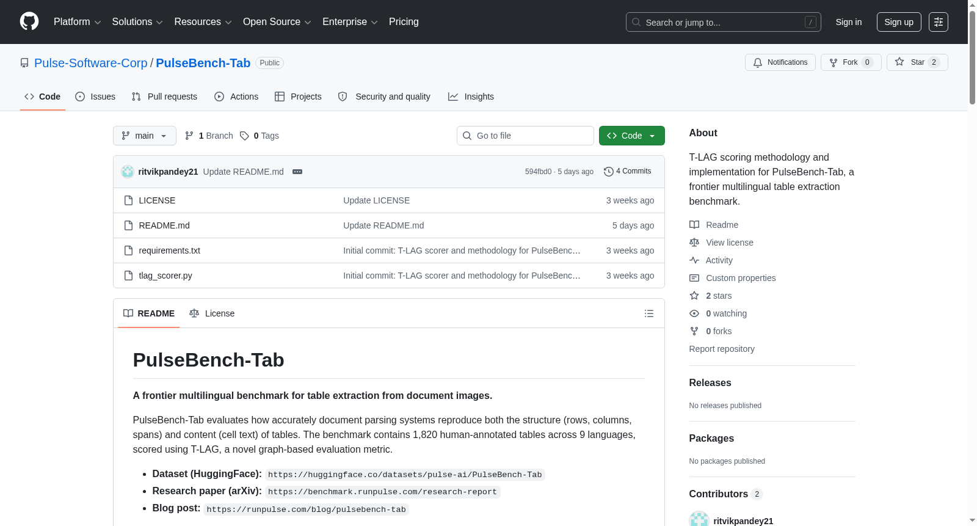Click the eye icon beside 0 watching
977x526 pixels.
point(694,313)
